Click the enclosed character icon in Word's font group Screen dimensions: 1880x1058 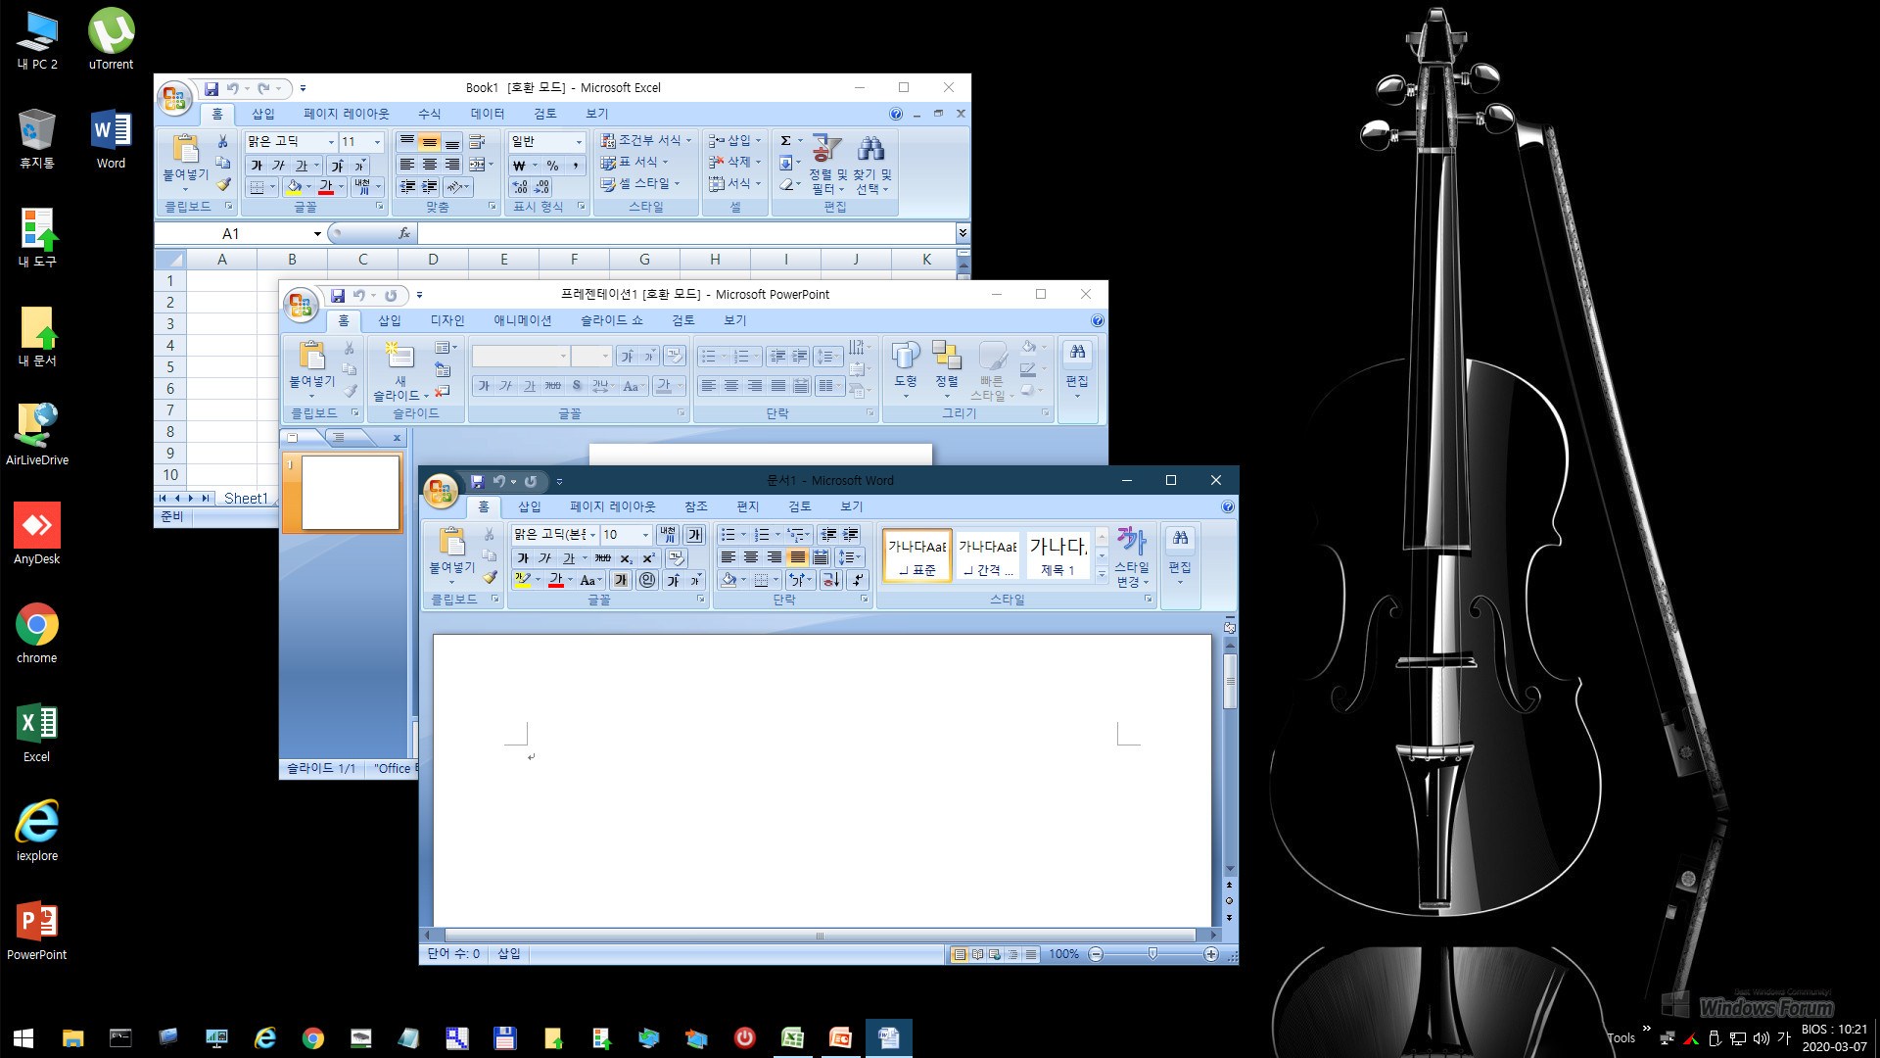click(x=646, y=580)
